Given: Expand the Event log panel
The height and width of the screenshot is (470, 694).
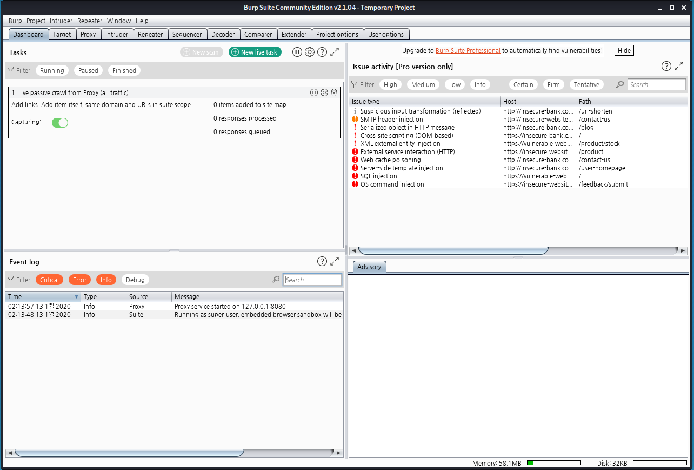Looking at the screenshot, I should 335,261.
